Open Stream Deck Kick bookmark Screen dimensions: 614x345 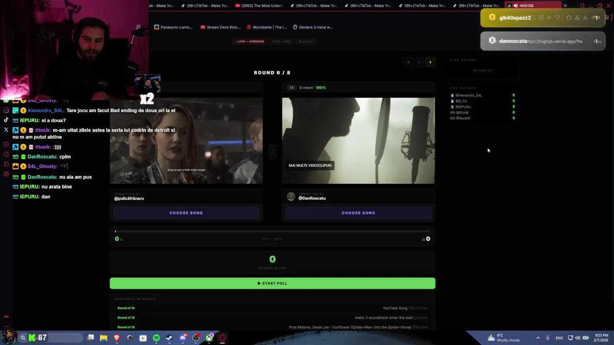coord(220,27)
